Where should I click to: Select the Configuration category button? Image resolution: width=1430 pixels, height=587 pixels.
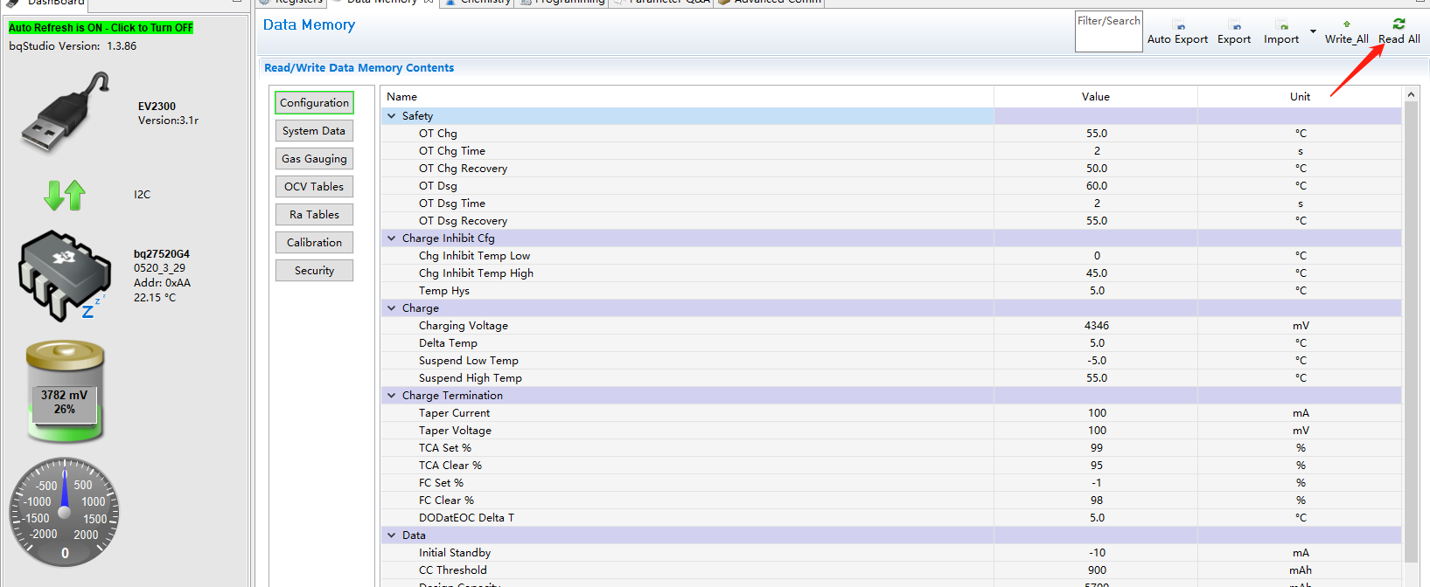(x=314, y=103)
